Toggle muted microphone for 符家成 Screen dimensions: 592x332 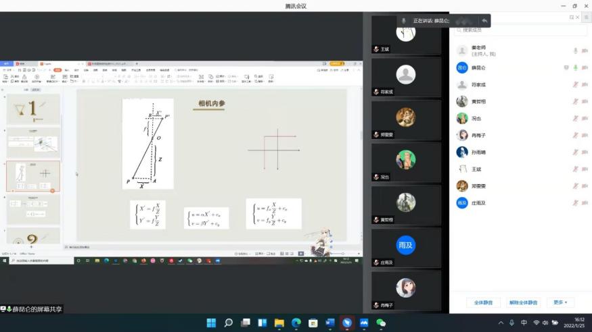point(576,84)
